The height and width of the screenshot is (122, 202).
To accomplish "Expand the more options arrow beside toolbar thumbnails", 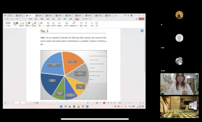I will coord(44,25).
